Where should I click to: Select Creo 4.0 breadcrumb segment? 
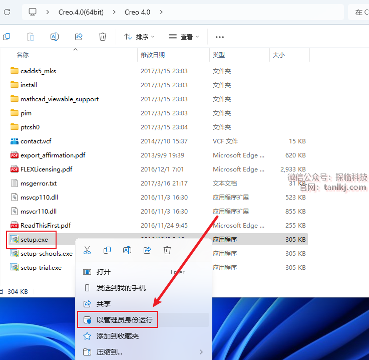coord(137,12)
